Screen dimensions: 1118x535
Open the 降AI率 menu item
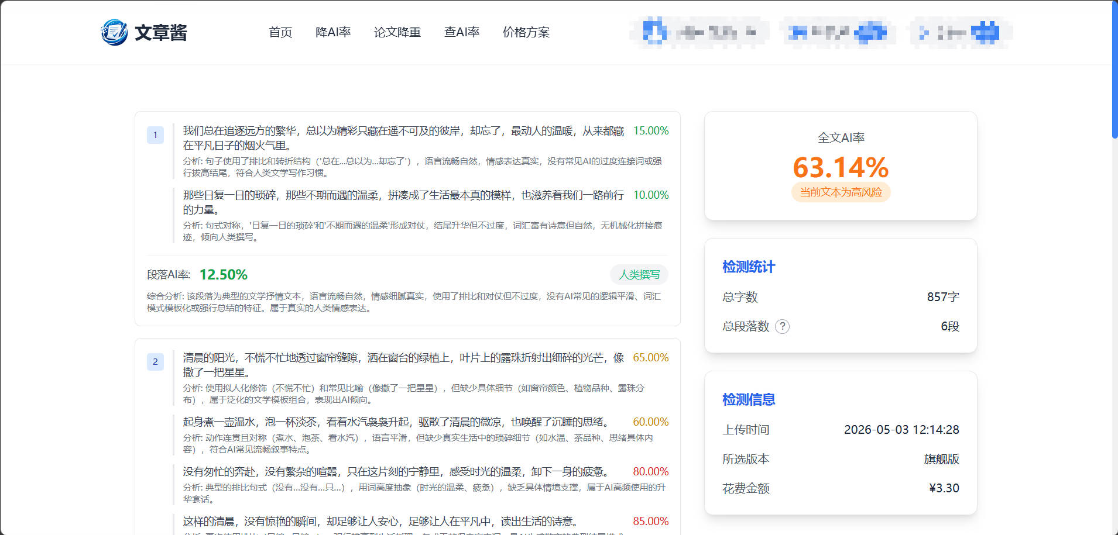pos(333,32)
